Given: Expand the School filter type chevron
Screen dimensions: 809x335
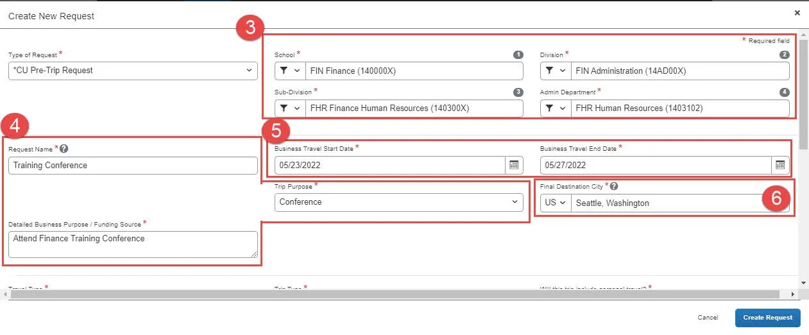Looking at the screenshot, I should pos(297,71).
